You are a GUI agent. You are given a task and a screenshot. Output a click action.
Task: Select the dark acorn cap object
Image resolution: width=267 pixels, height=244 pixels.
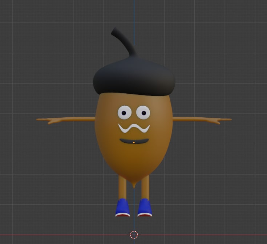coord(134,77)
